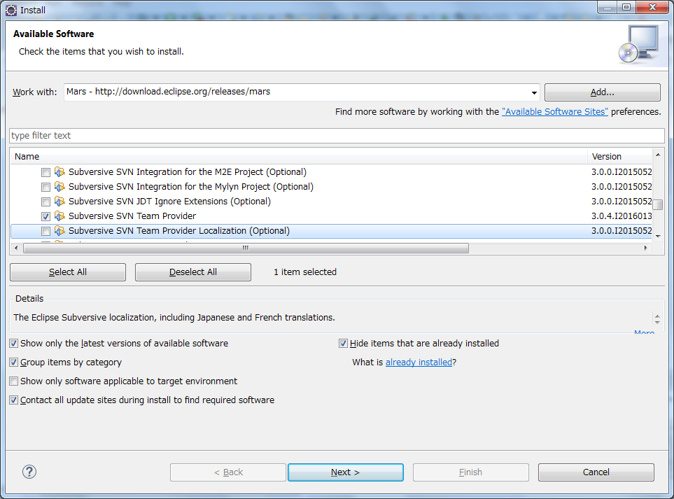
Task: Uncheck Hide items that are already installed
Action: tap(343, 344)
